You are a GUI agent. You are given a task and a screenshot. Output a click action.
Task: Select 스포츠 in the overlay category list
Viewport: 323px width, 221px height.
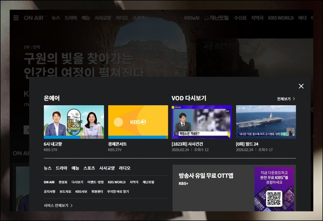[89, 168]
